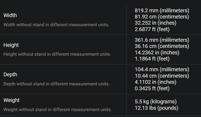Viewport: 201px width, 117px height.
Task: Click the 819.2 mm width value
Action: click(162, 10)
